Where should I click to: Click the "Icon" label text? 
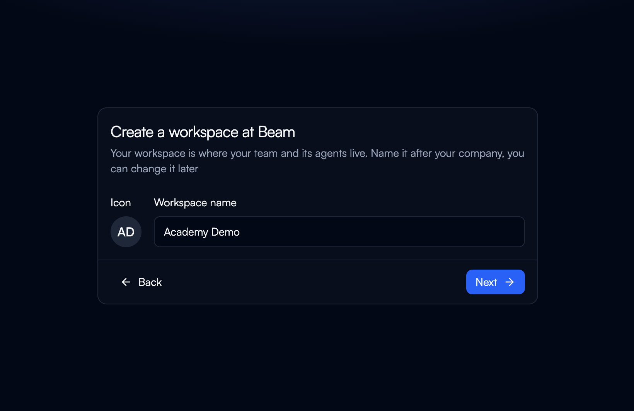[121, 203]
